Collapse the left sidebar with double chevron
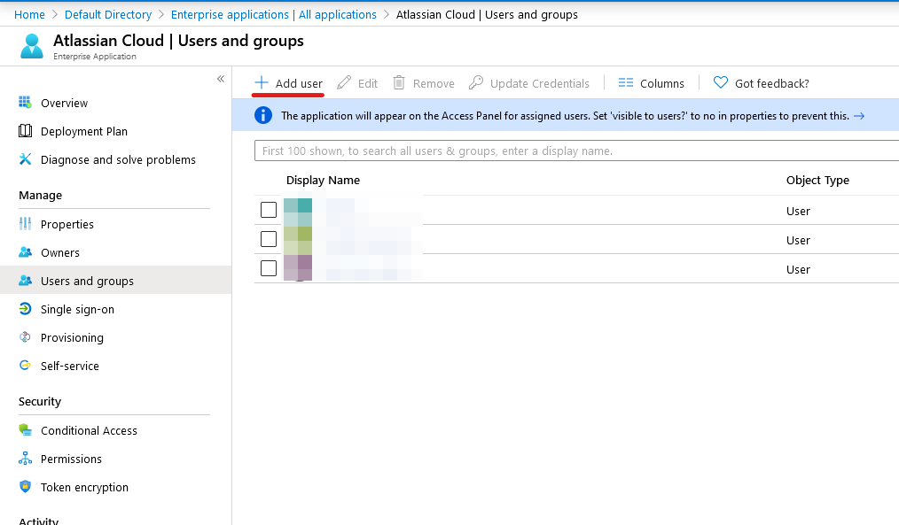Viewport: 899px width, 525px height. click(x=221, y=80)
